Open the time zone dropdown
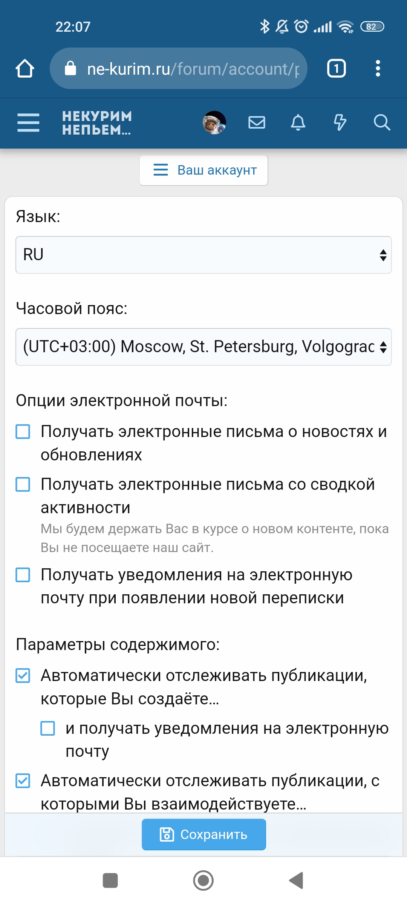This screenshot has height=905, width=407. pos(203,347)
